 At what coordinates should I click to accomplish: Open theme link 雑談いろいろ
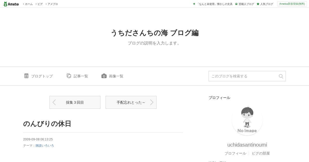tap(45, 146)
